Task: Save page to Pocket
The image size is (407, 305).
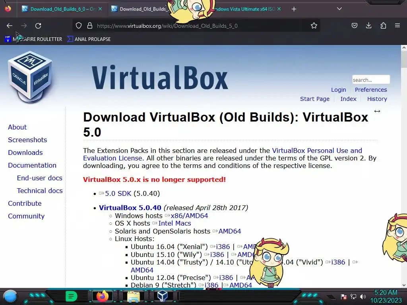Action: pos(354,25)
